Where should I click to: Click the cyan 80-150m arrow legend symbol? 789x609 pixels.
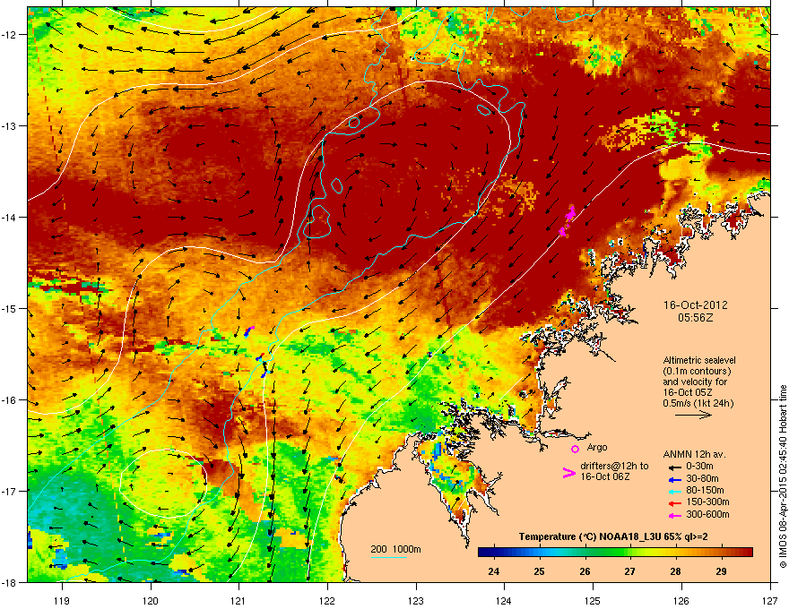click(x=674, y=492)
